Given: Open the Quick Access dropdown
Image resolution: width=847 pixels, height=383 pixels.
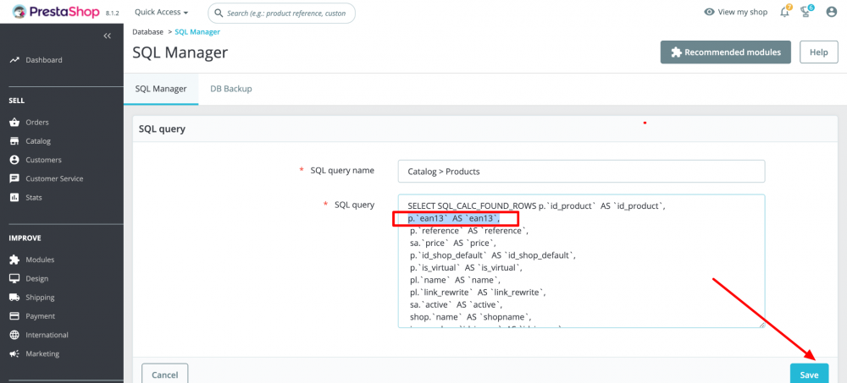Looking at the screenshot, I should pos(162,13).
